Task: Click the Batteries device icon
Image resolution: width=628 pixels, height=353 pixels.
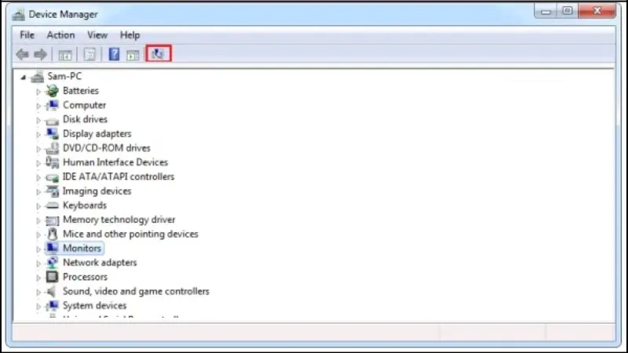Action: click(53, 91)
